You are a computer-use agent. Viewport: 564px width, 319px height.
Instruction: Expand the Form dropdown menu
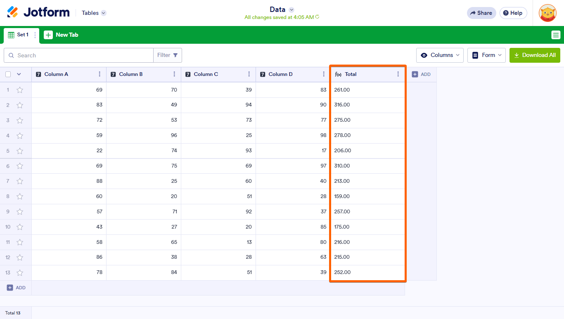(x=486, y=55)
